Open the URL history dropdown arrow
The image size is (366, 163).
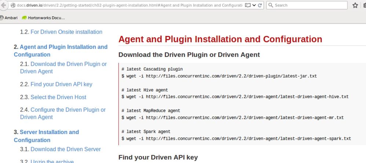coord(254,6)
